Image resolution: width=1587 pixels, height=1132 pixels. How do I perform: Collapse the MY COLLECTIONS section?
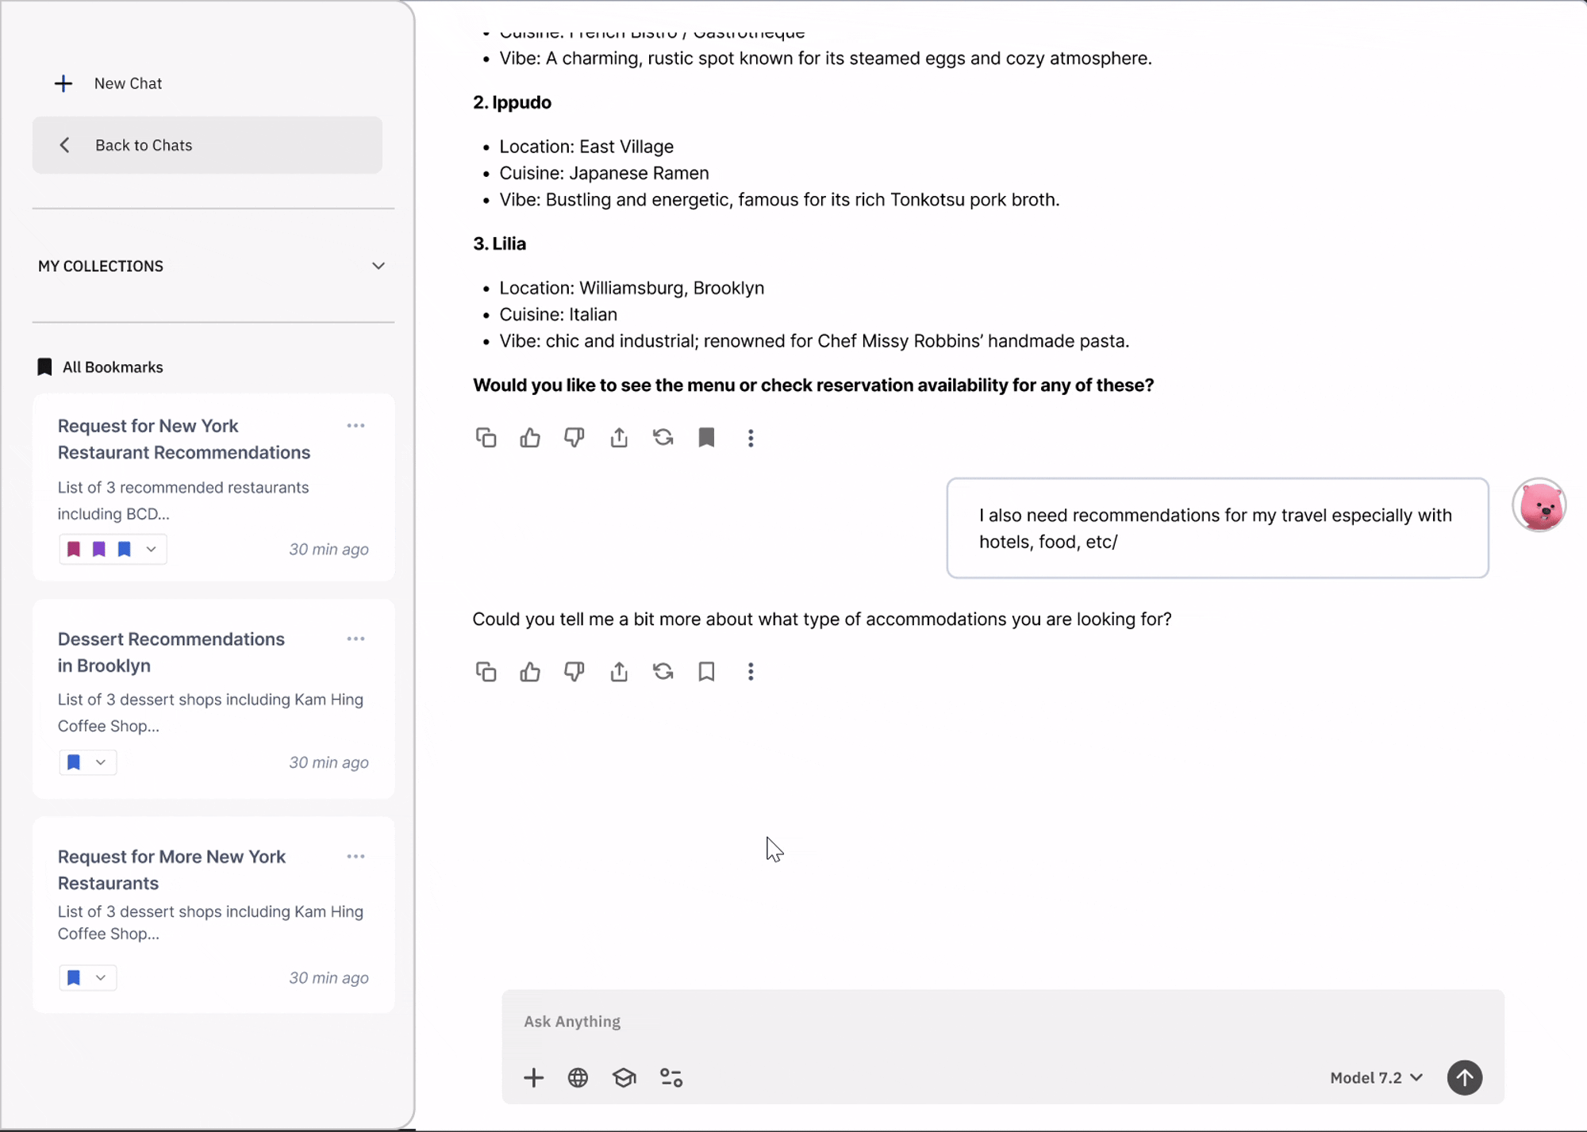[378, 266]
